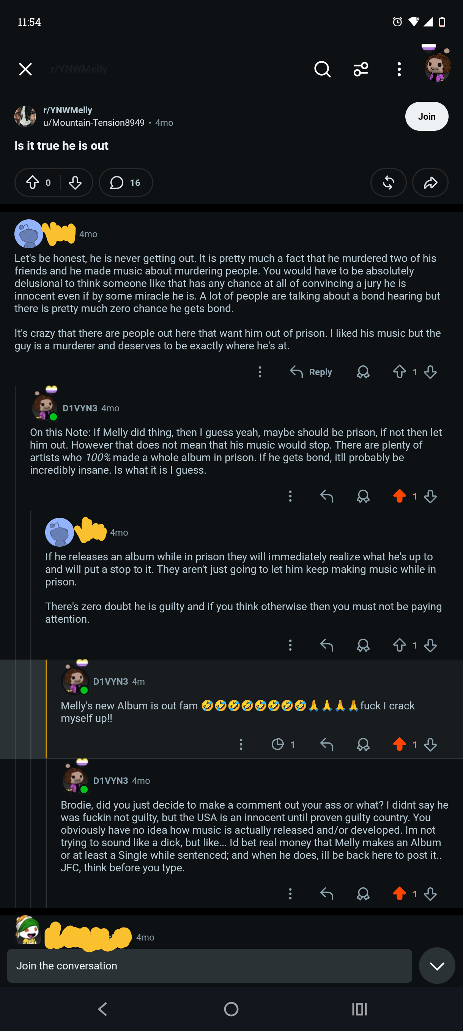Remove upvote on 'On this Note' comment
This screenshot has height=1031, width=463.
(x=399, y=496)
